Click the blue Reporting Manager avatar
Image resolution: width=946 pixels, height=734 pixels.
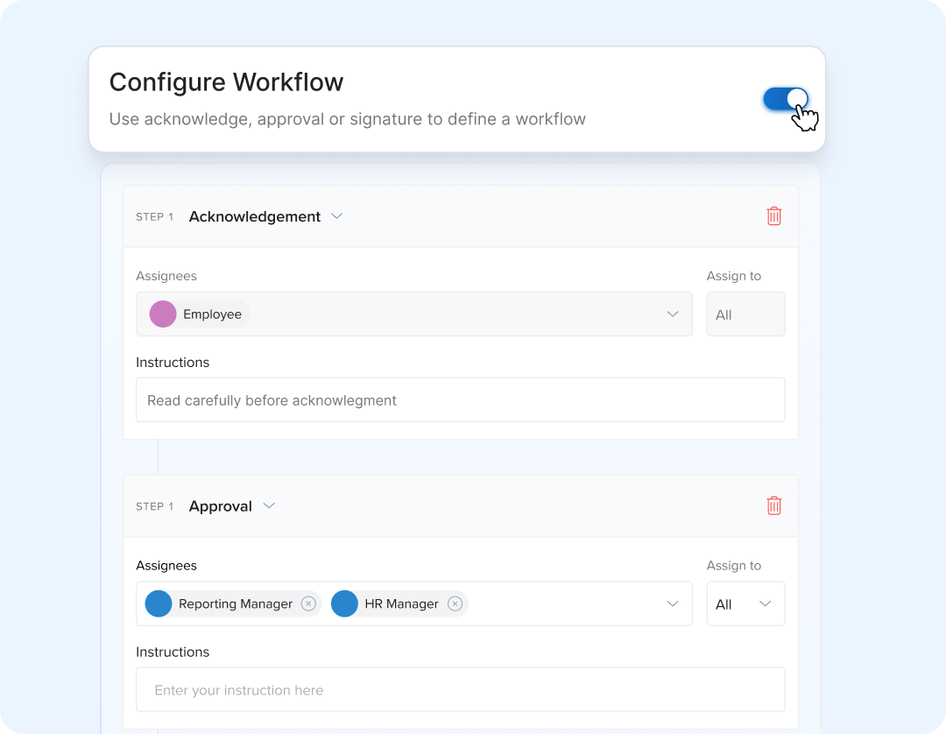pyautogui.click(x=159, y=603)
